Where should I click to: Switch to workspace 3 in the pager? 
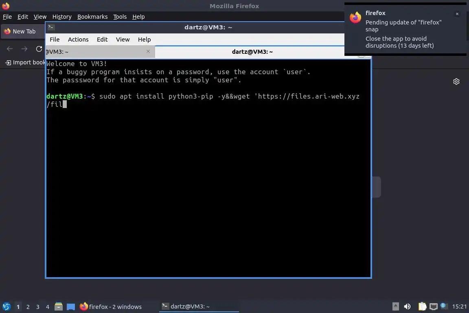38,307
